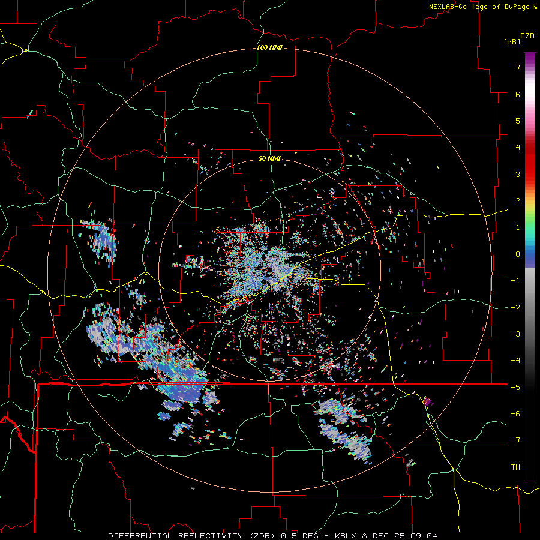Image resolution: width=540 pixels, height=540 pixels.
Task: Click the -4 value on the legend
Action: pos(515,361)
